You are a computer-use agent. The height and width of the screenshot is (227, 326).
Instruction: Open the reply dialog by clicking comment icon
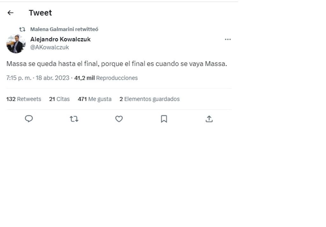29,119
